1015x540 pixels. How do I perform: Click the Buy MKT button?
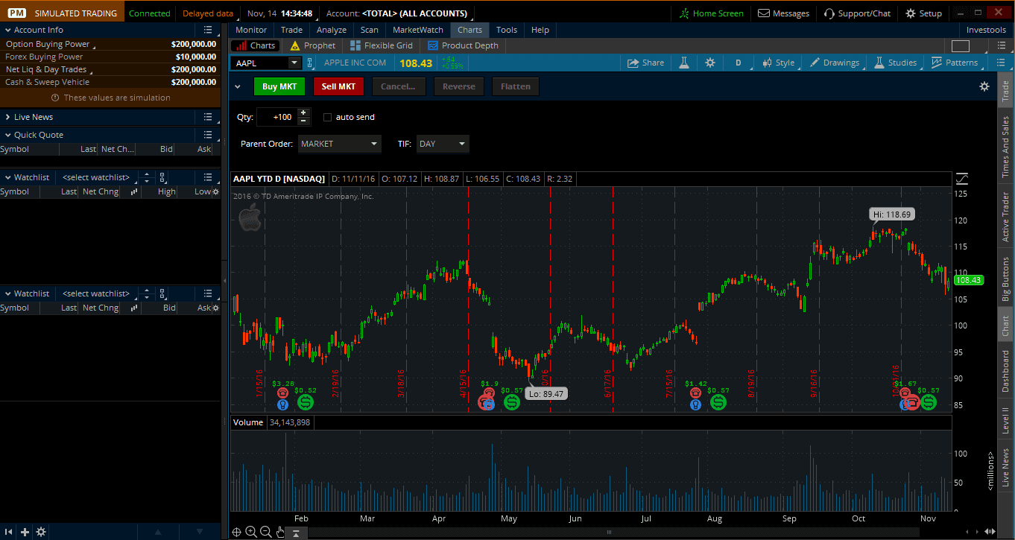tap(279, 86)
